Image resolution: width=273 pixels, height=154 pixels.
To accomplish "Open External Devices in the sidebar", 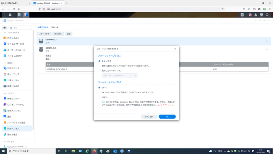I will point(17,129).
